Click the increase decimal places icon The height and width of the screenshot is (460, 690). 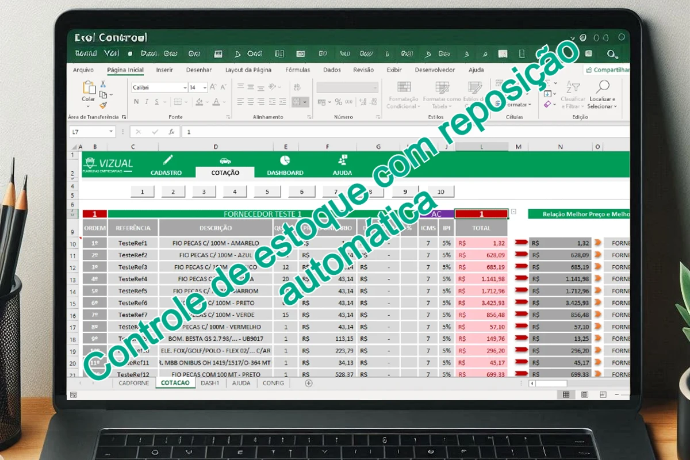click(363, 102)
